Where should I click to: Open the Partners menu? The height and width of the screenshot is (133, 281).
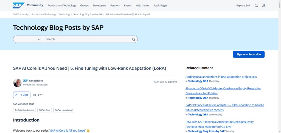pyautogui.click(x=115, y=5)
